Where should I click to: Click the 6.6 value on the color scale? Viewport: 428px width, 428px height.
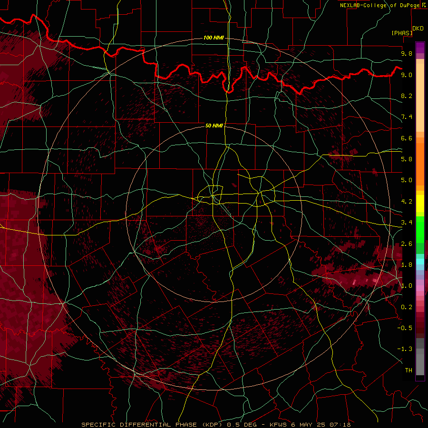(407, 138)
